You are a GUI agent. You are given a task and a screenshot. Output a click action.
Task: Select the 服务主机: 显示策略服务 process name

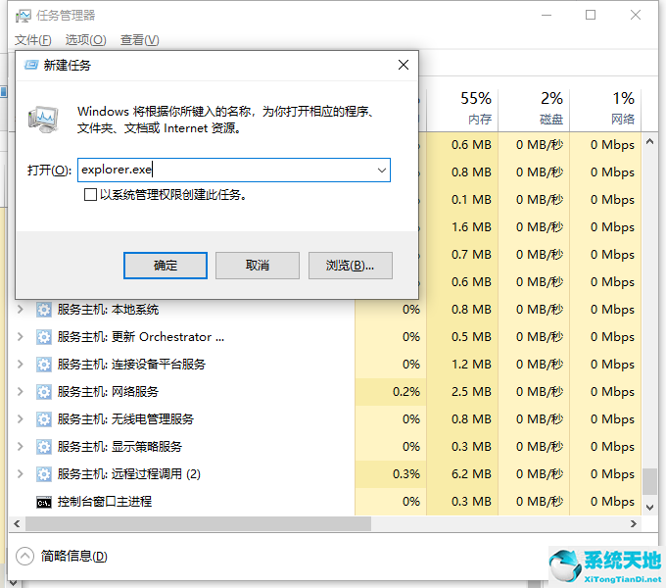pyautogui.click(x=119, y=447)
